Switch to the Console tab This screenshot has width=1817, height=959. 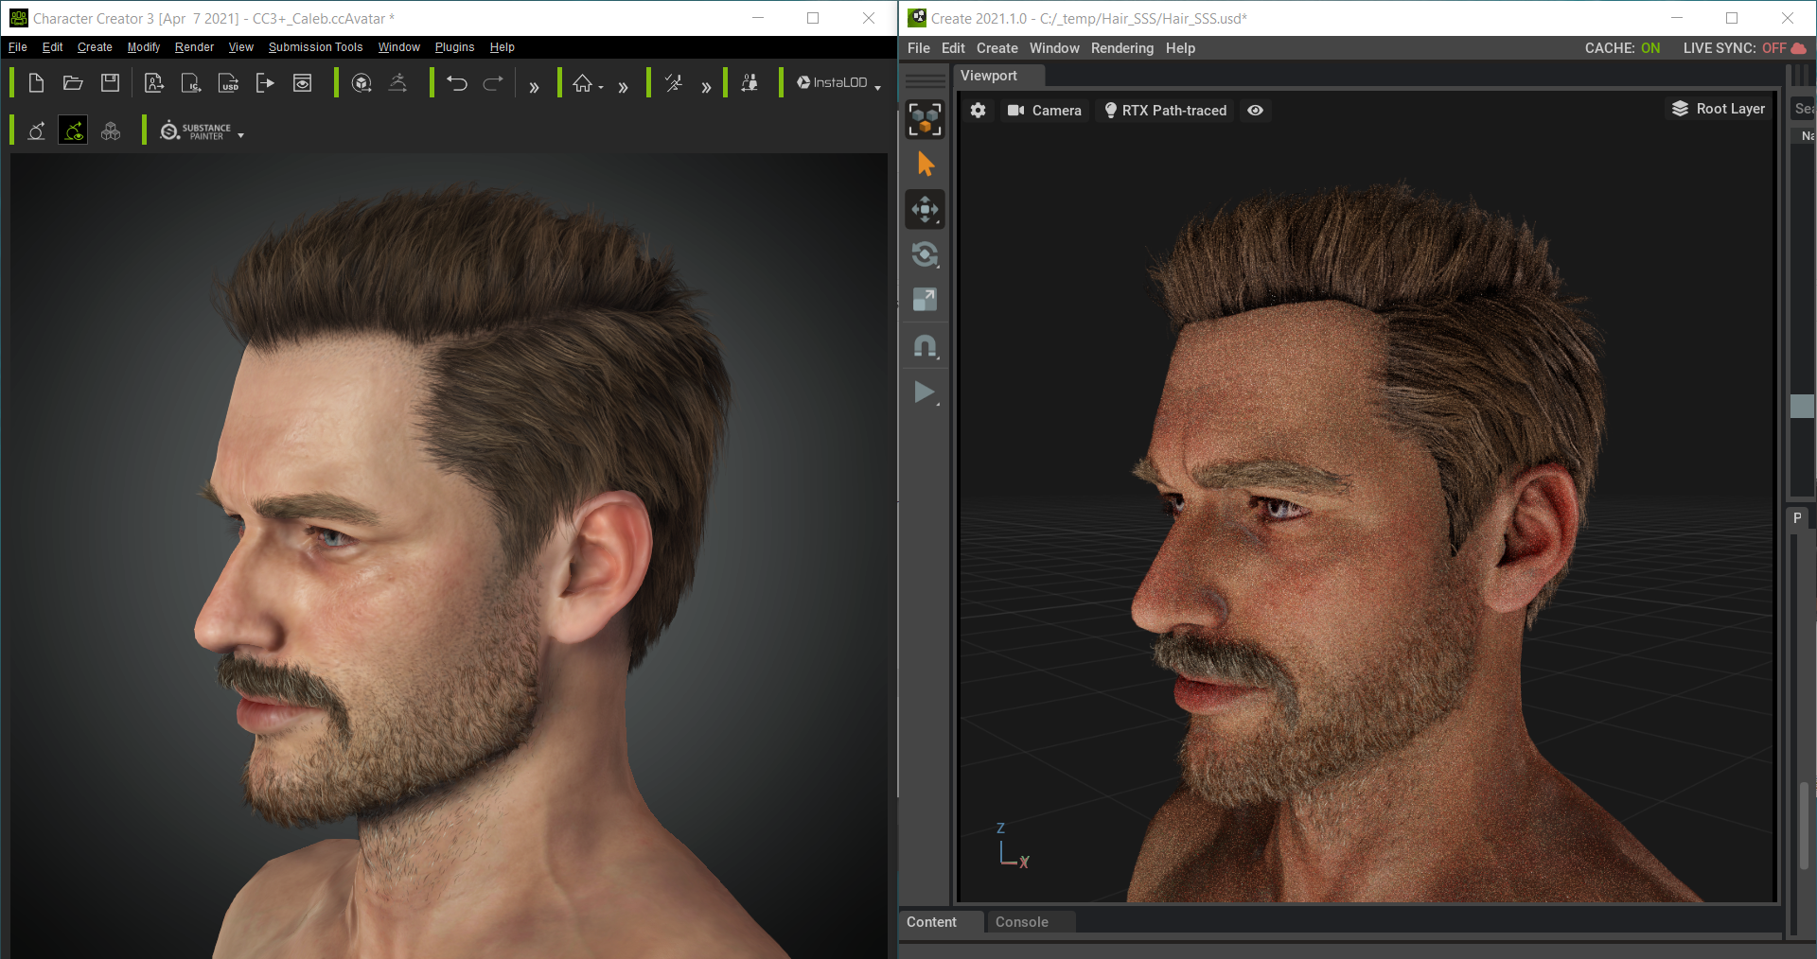tap(1021, 922)
